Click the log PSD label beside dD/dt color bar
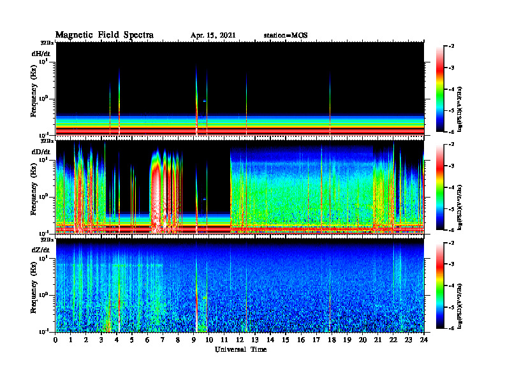The width and height of the screenshot is (505, 390). 460,208
